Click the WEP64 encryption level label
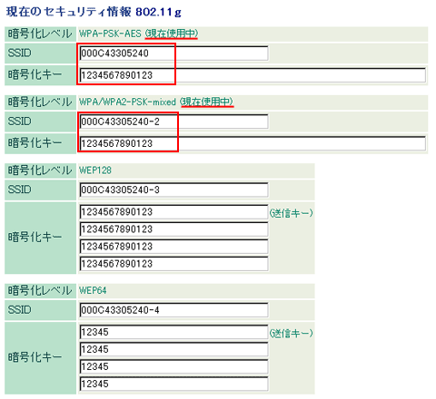The height and width of the screenshot is (399, 436). (x=93, y=291)
